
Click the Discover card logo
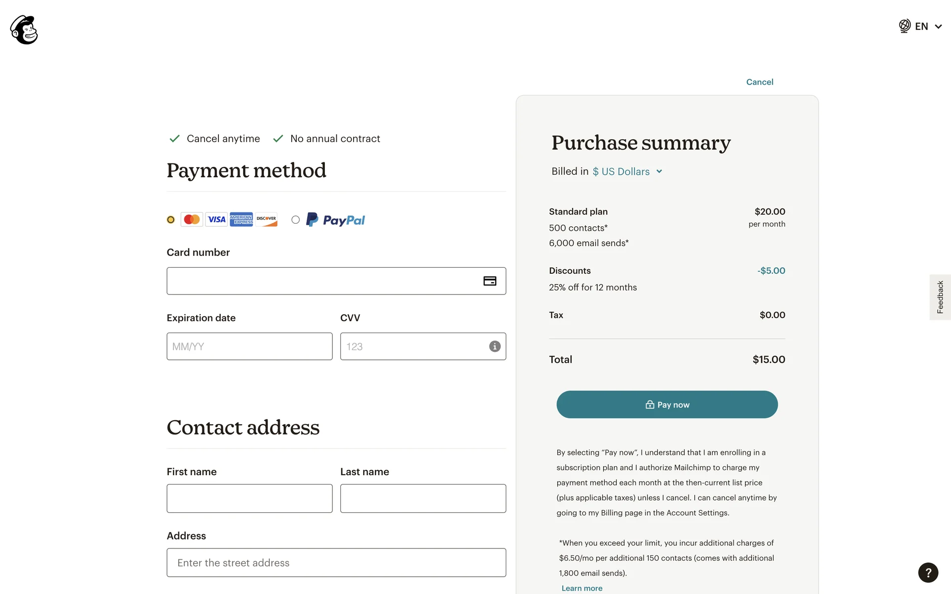coord(266,219)
